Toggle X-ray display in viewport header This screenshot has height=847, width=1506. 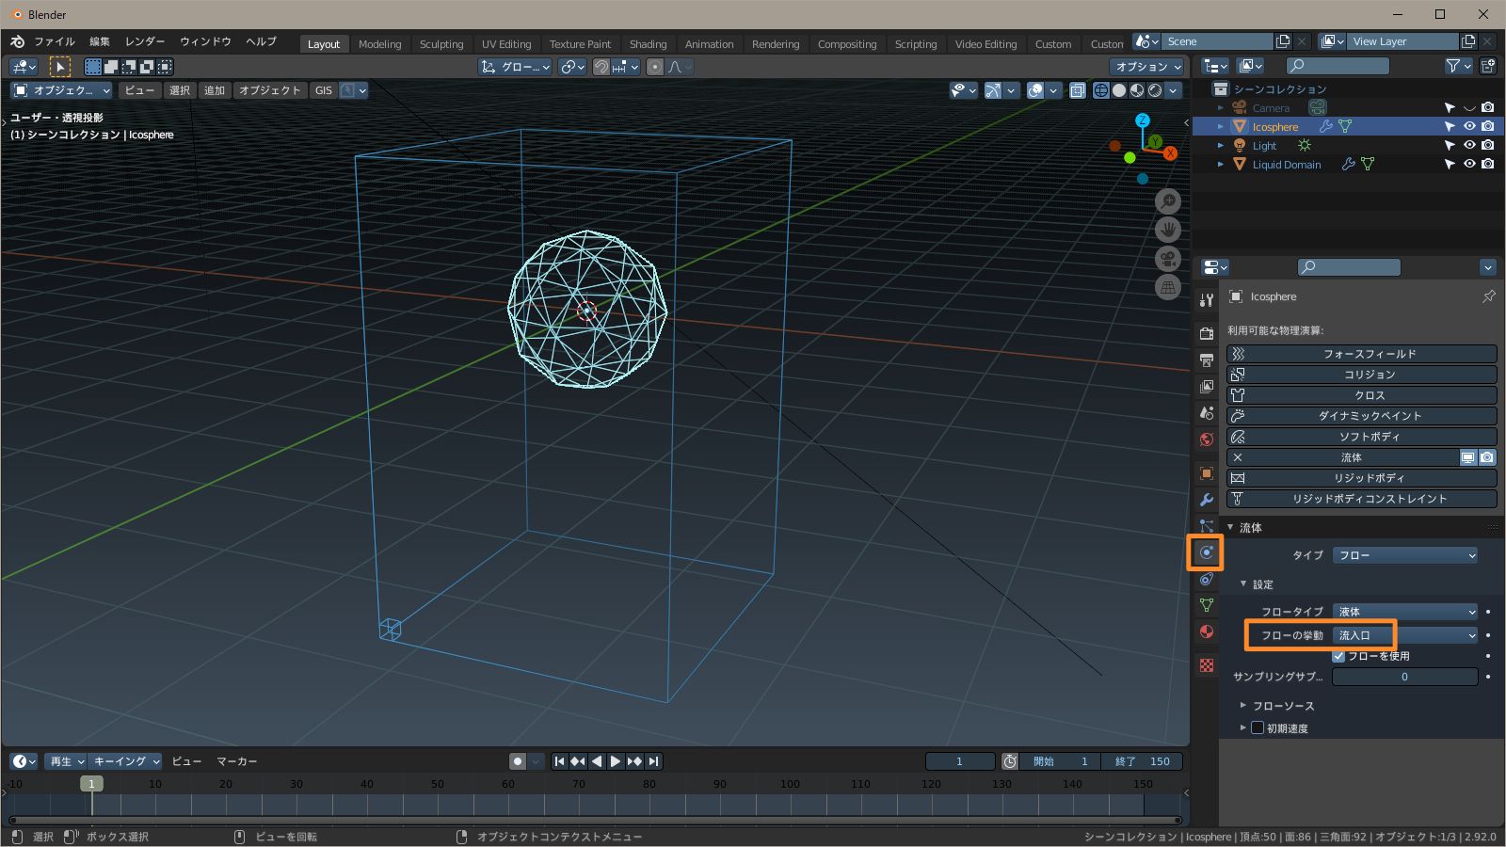[x=1078, y=90]
